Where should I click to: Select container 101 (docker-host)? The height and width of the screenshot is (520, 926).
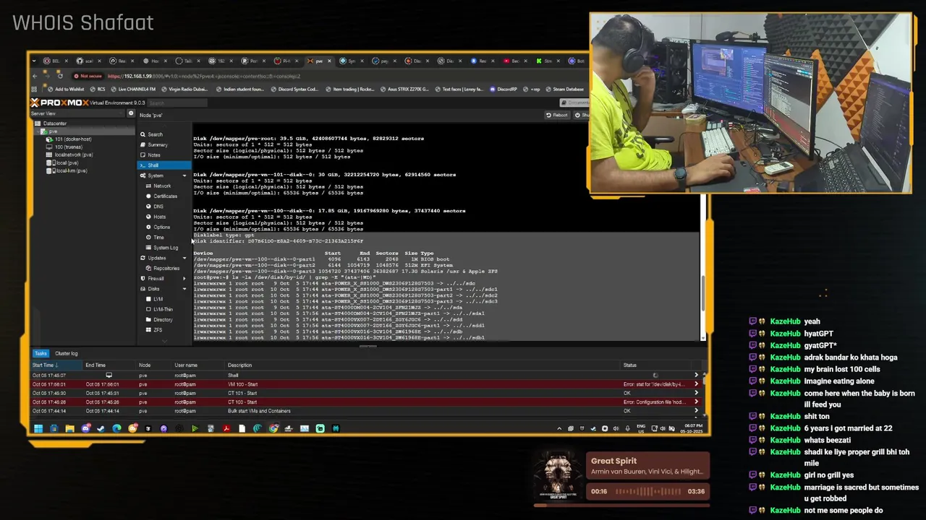[72, 139]
